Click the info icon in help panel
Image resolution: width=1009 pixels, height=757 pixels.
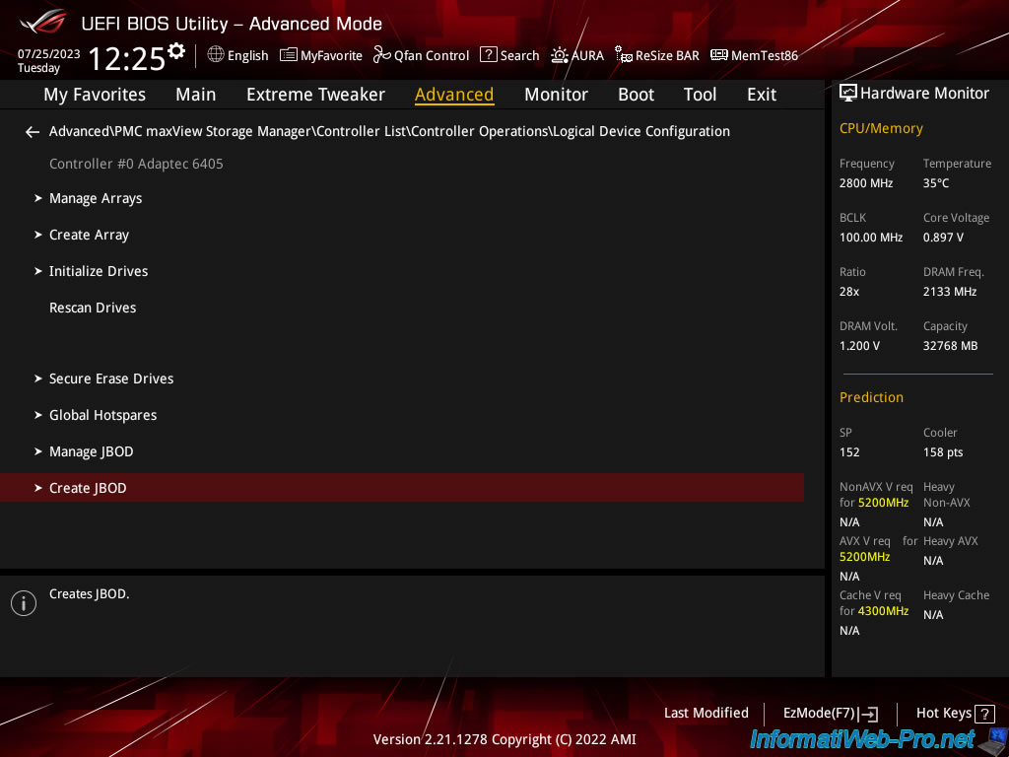24,603
